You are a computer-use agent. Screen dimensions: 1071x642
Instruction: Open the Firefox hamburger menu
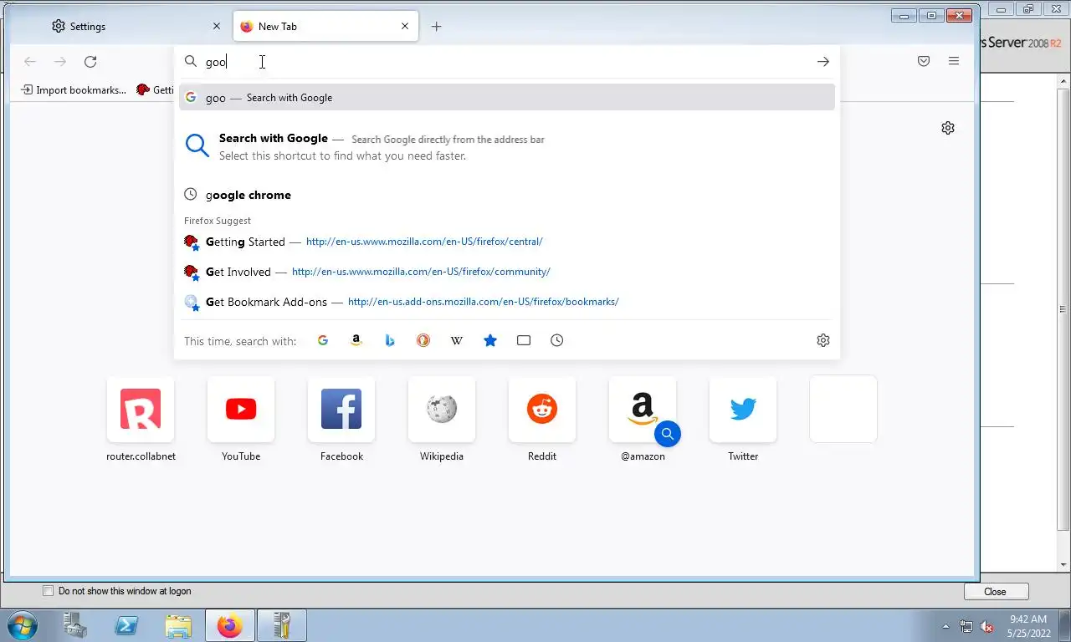point(954,61)
